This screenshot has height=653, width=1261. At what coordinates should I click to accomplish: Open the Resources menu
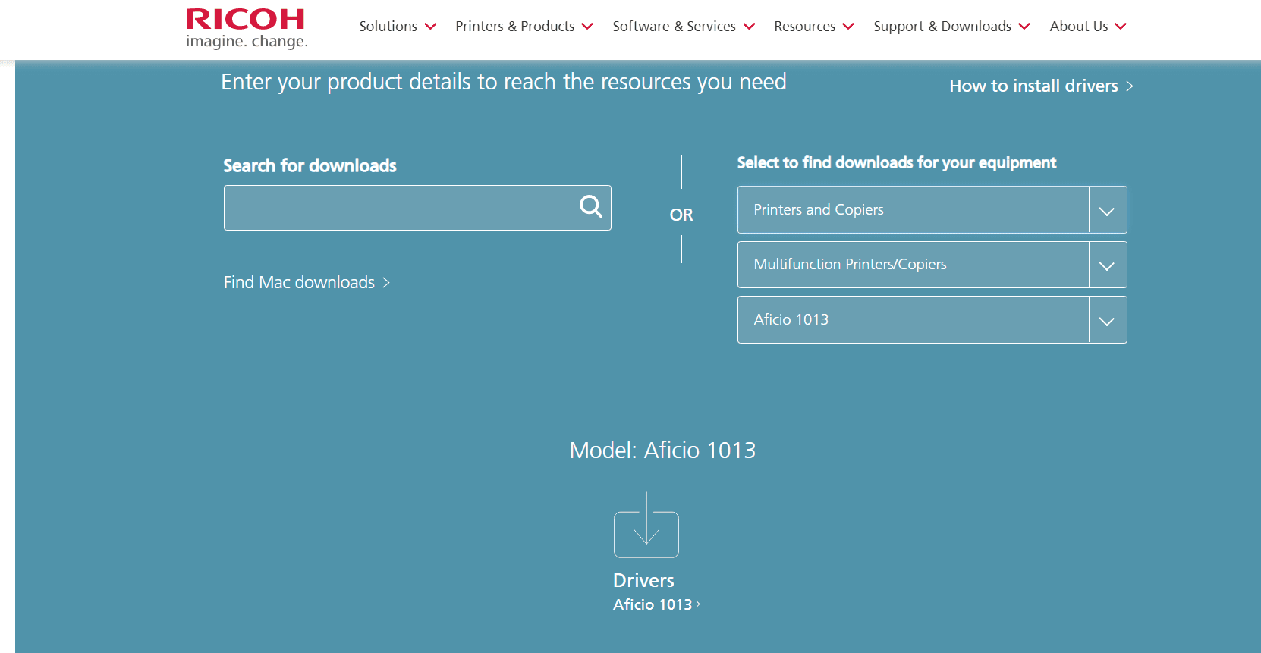[x=814, y=27]
